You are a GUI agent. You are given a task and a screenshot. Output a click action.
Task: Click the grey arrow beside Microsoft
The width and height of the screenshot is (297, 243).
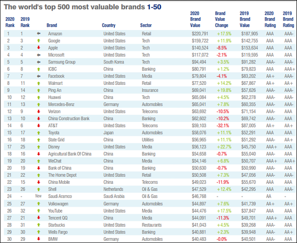[39, 55]
